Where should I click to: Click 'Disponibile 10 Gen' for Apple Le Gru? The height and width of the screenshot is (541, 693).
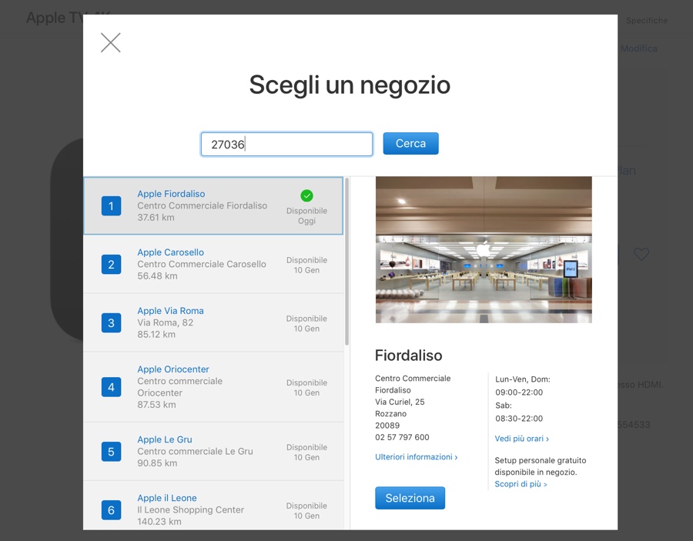(x=306, y=453)
